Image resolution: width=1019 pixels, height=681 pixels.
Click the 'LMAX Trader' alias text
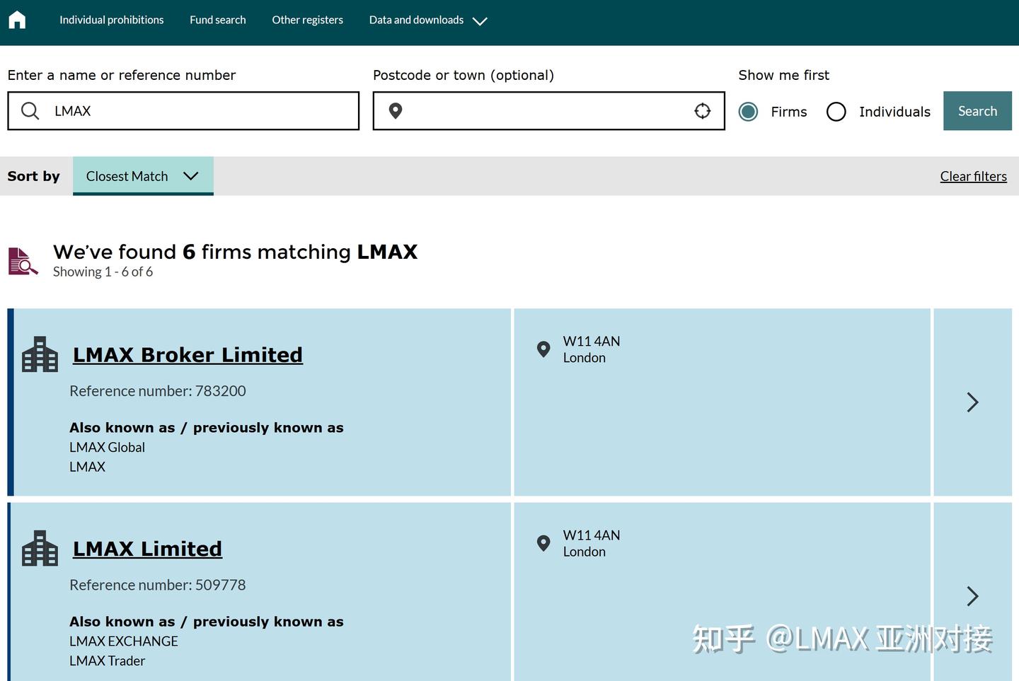(107, 660)
